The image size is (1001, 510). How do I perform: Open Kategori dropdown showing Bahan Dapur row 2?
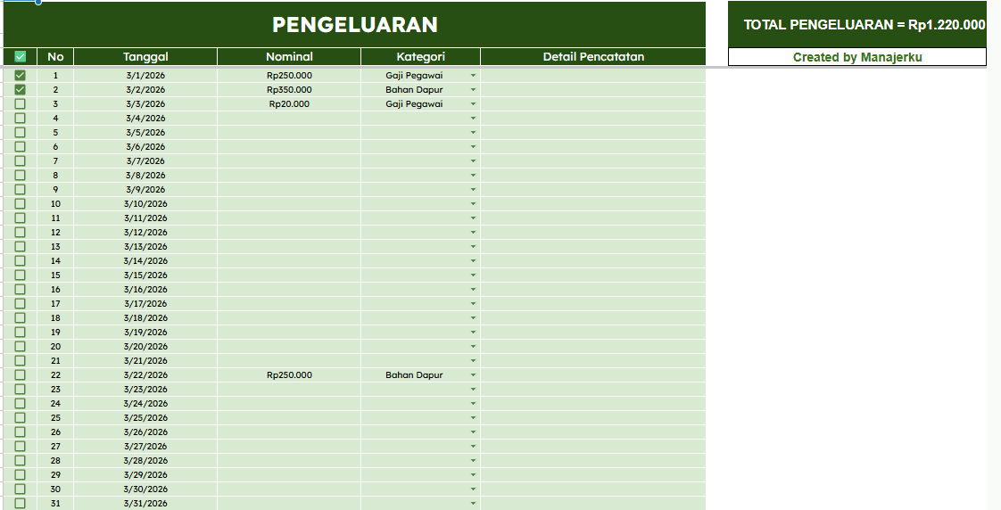coord(473,89)
